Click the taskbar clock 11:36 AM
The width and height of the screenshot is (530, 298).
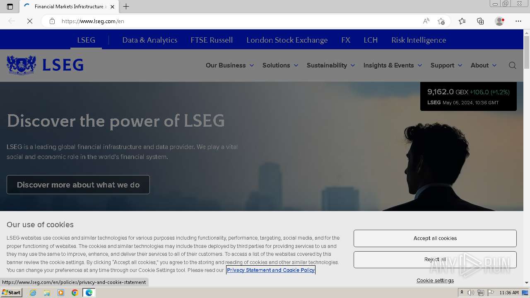[509, 293]
